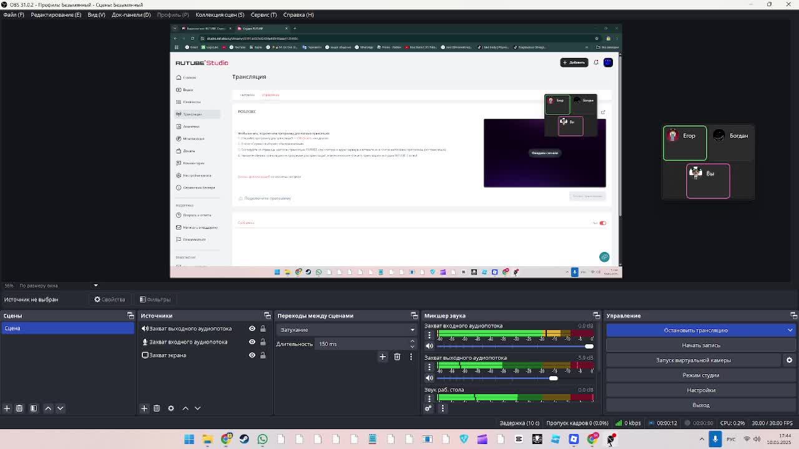Adjust first 'Захват входного аудиопотока' volume slider
Viewport: 799px width, 449px height.
pos(515,346)
